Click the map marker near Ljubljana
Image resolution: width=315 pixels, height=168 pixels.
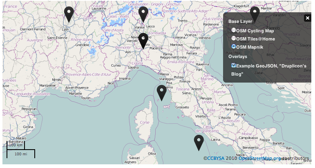pos(255,14)
